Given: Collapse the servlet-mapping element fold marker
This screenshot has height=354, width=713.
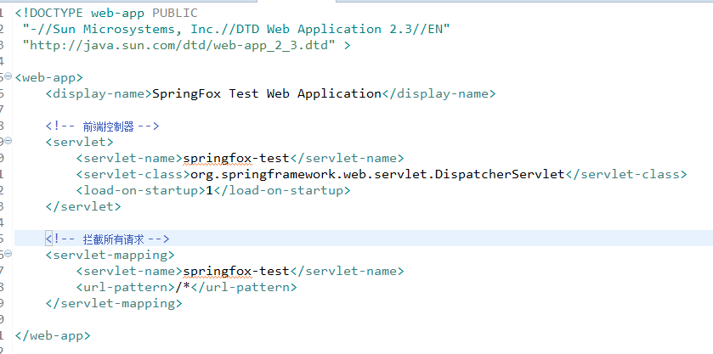Looking at the screenshot, I should 8,254.
